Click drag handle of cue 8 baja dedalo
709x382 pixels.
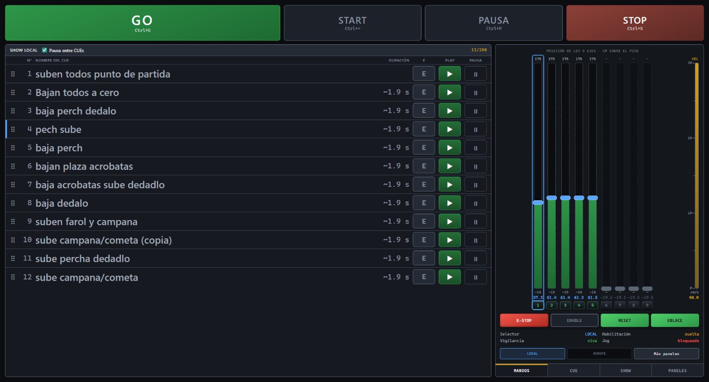coord(13,203)
